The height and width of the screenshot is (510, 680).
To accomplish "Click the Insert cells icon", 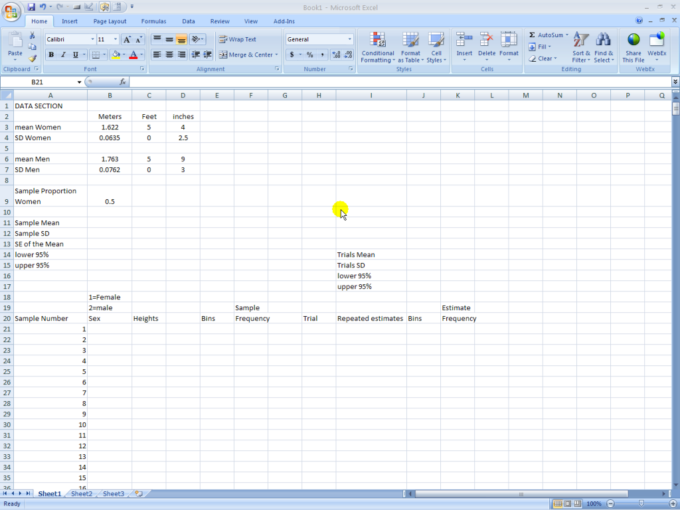I will pos(464,40).
